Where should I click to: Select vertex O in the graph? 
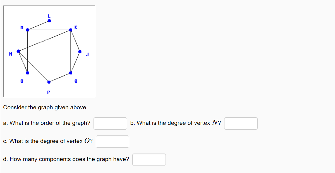(x=27, y=73)
